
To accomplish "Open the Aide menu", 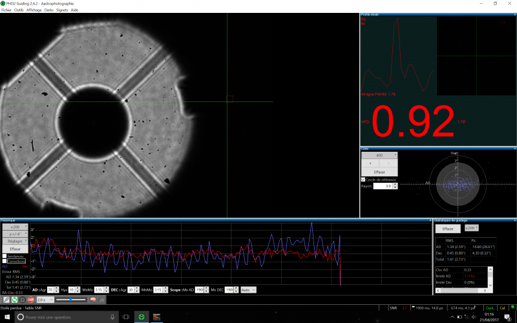I will (x=74, y=10).
